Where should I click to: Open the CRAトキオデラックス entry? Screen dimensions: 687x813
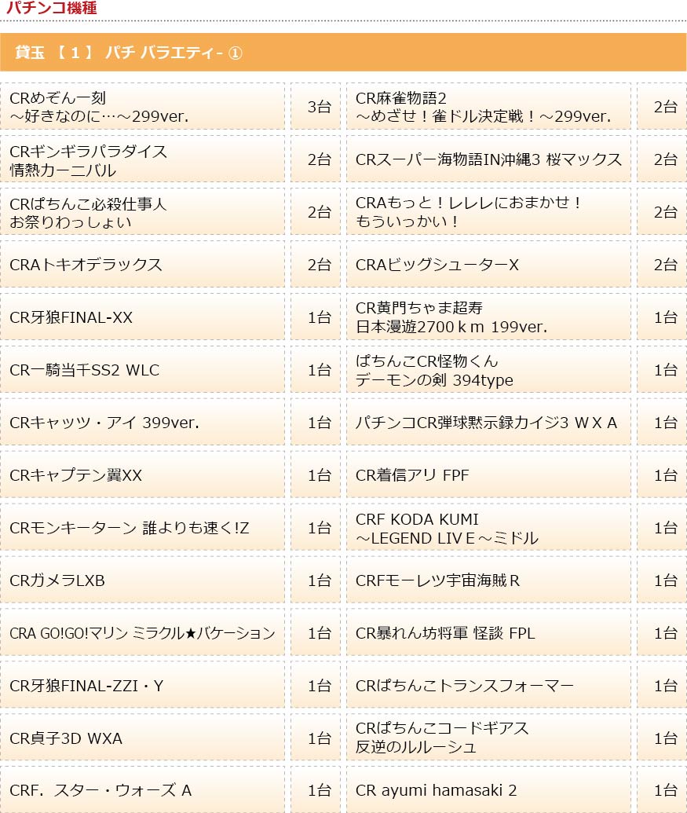click(x=142, y=265)
